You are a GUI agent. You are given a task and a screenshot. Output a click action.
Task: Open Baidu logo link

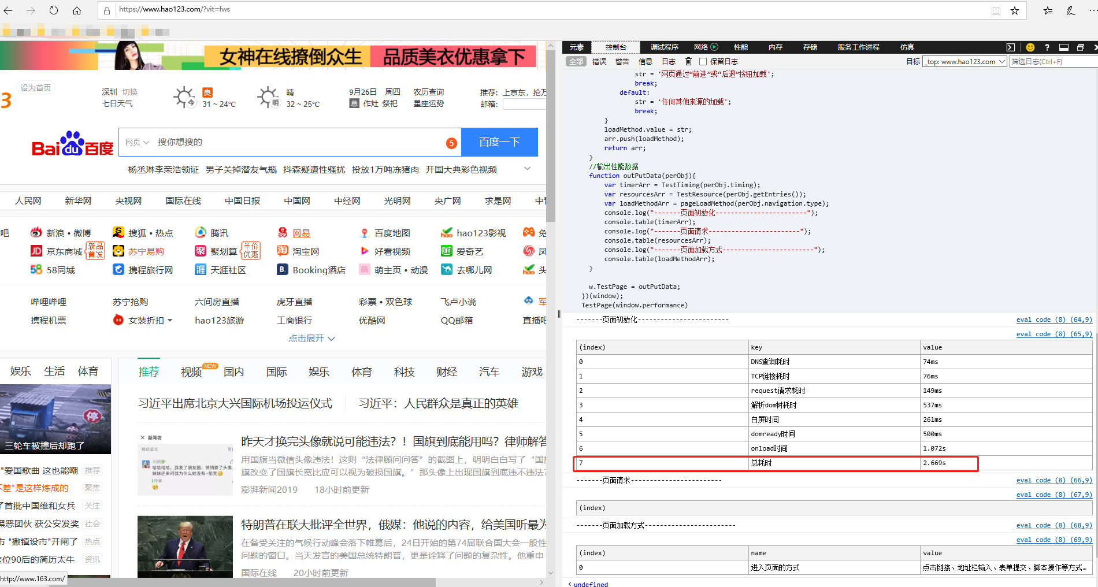tap(73, 143)
